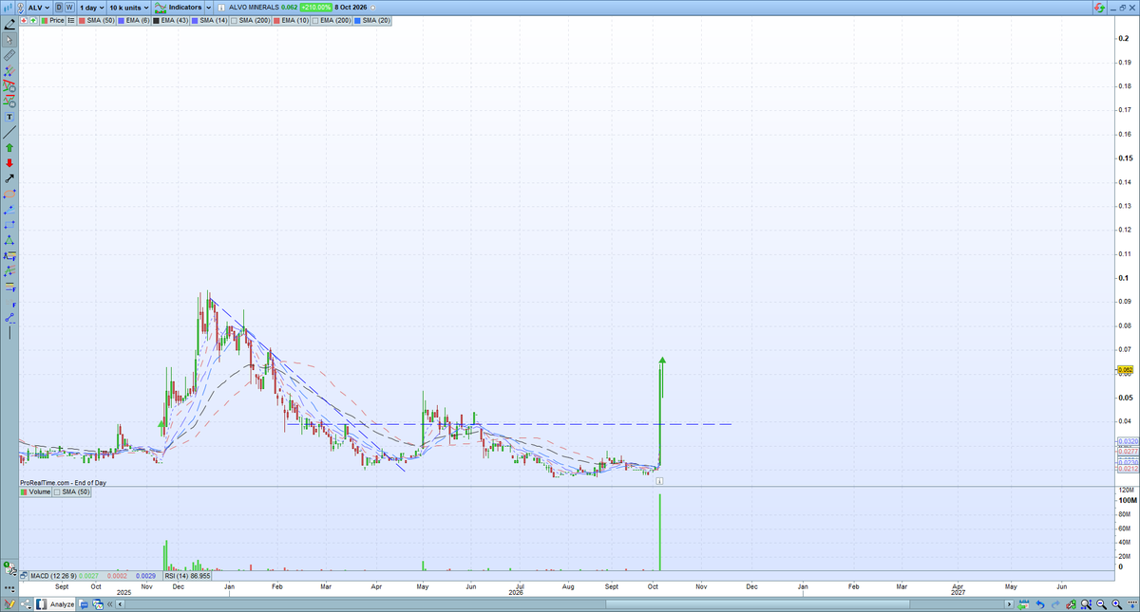Screen dimensions: 1140x612
Task: Enable the SMA (200) indicator
Action: click(x=250, y=20)
